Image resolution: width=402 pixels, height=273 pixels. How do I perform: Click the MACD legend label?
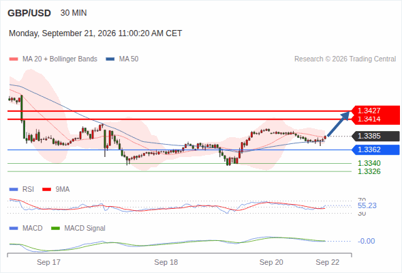(x=33, y=229)
